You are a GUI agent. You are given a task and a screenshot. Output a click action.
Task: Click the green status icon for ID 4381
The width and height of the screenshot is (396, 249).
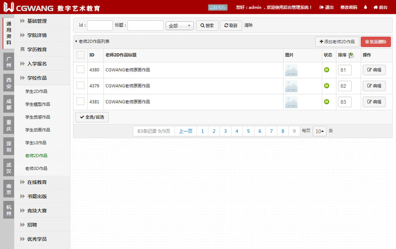326,102
